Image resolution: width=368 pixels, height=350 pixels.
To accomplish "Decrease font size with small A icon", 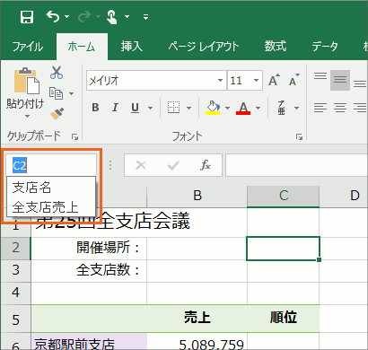I will tap(294, 80).
